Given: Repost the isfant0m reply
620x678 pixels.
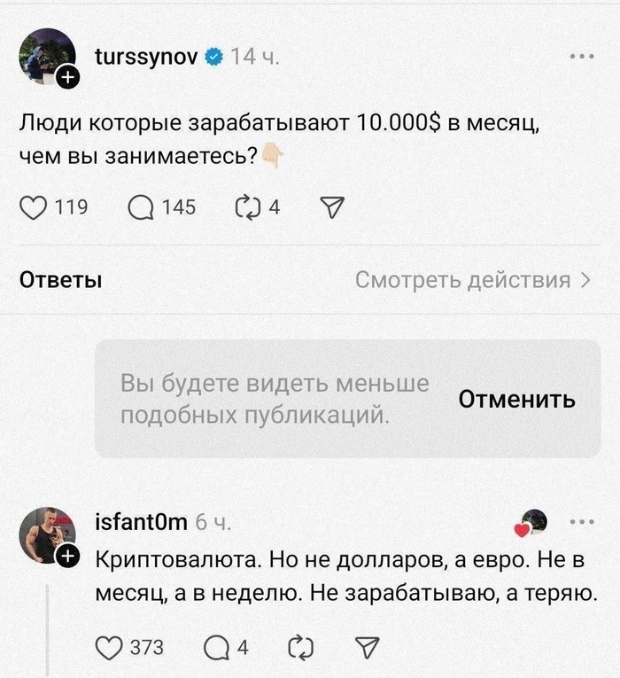Looking at the screenshot, I should point(301,648).
